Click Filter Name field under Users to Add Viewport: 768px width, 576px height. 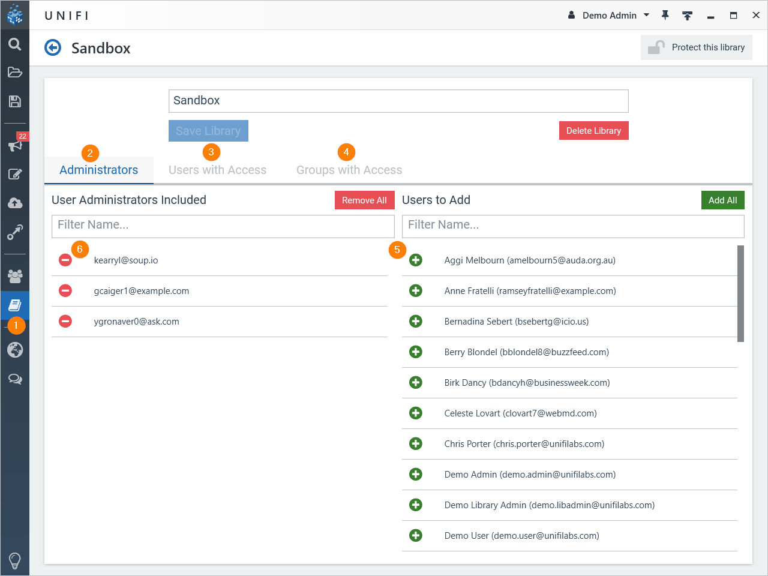(573, 226)
